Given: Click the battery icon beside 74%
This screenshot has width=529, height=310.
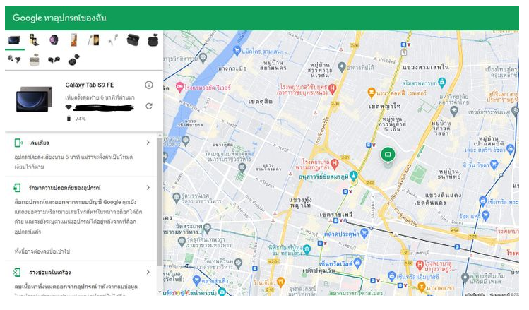Looking at the screenshot, I should point(69,119).
